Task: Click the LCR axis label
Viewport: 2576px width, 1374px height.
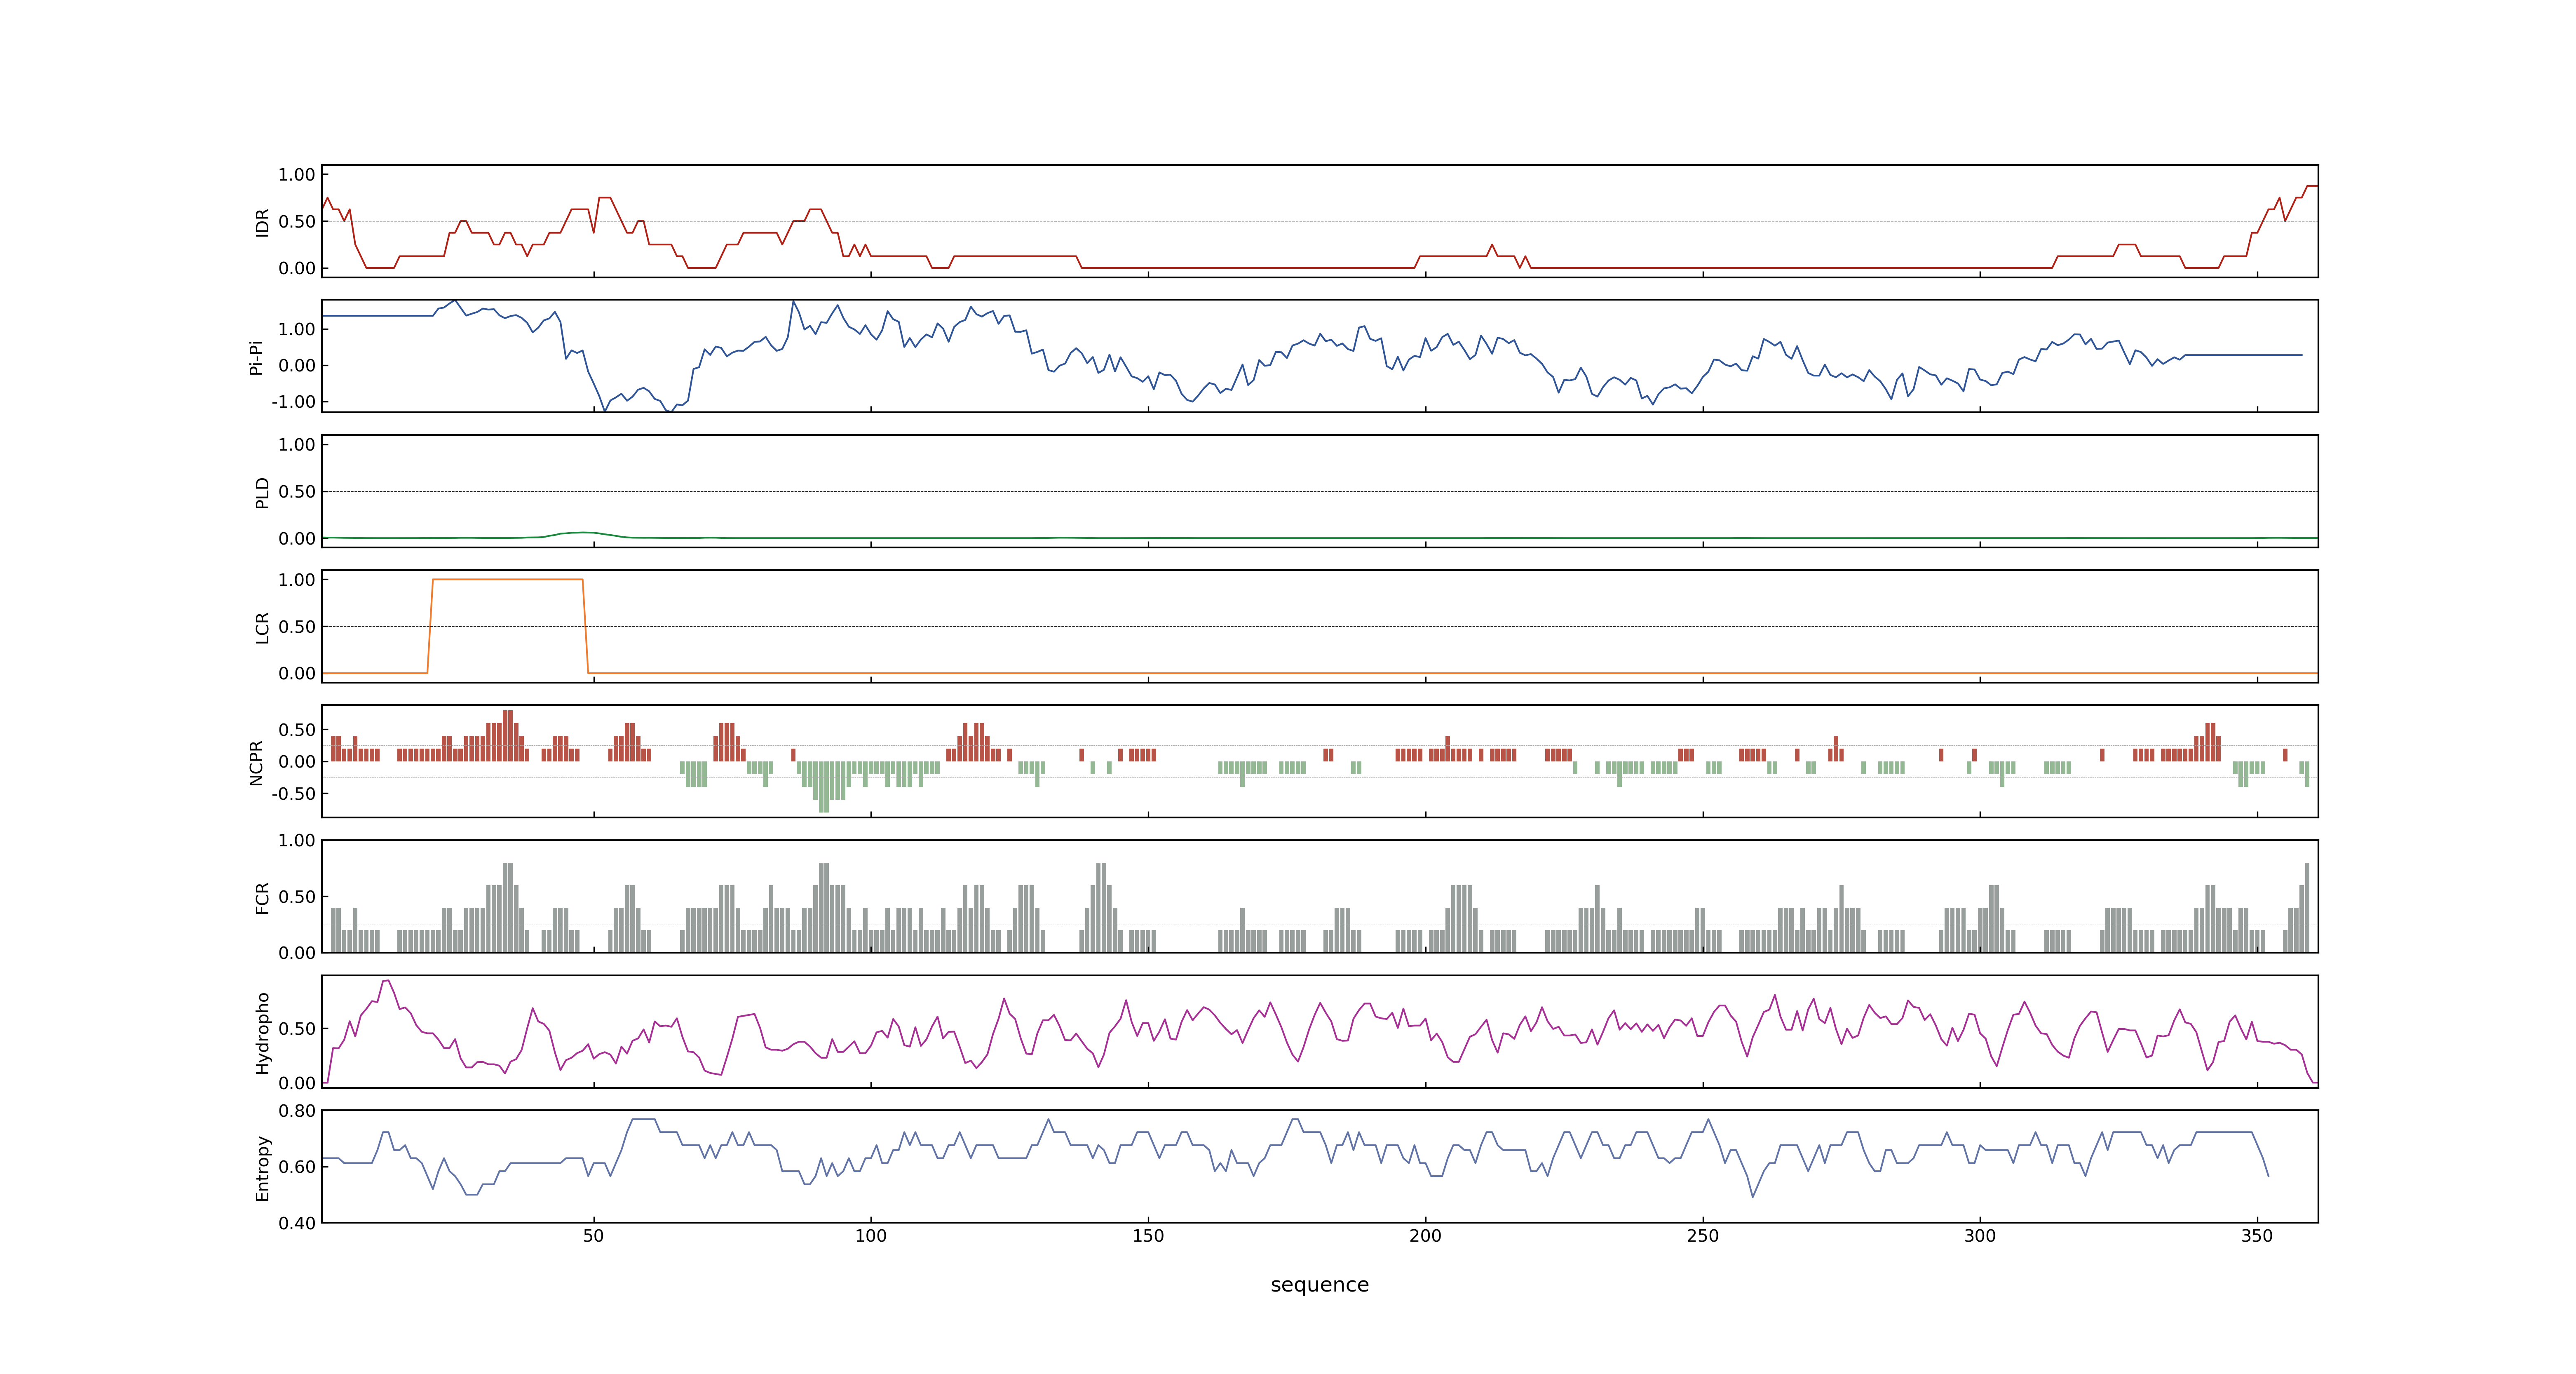Action: coord(263,627)
